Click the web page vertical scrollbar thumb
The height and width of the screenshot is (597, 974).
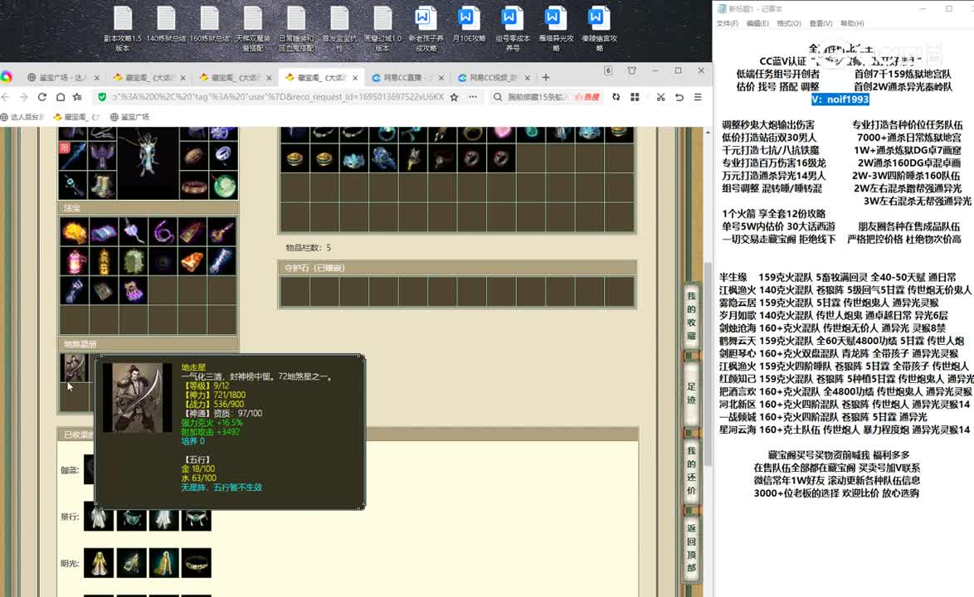(x=708, y=364)
